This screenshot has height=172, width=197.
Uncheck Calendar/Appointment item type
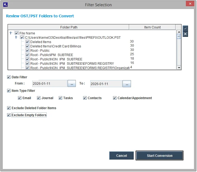(x=115, y=98)
